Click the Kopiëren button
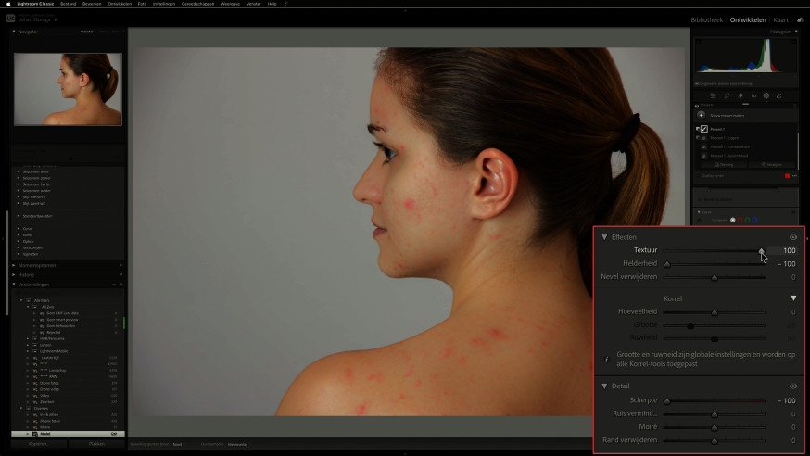Viewport: 810px width, 456px height. tap(39, 444)
